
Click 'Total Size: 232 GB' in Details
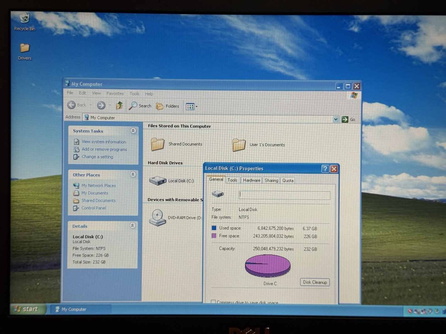click(x=89, y=262)
